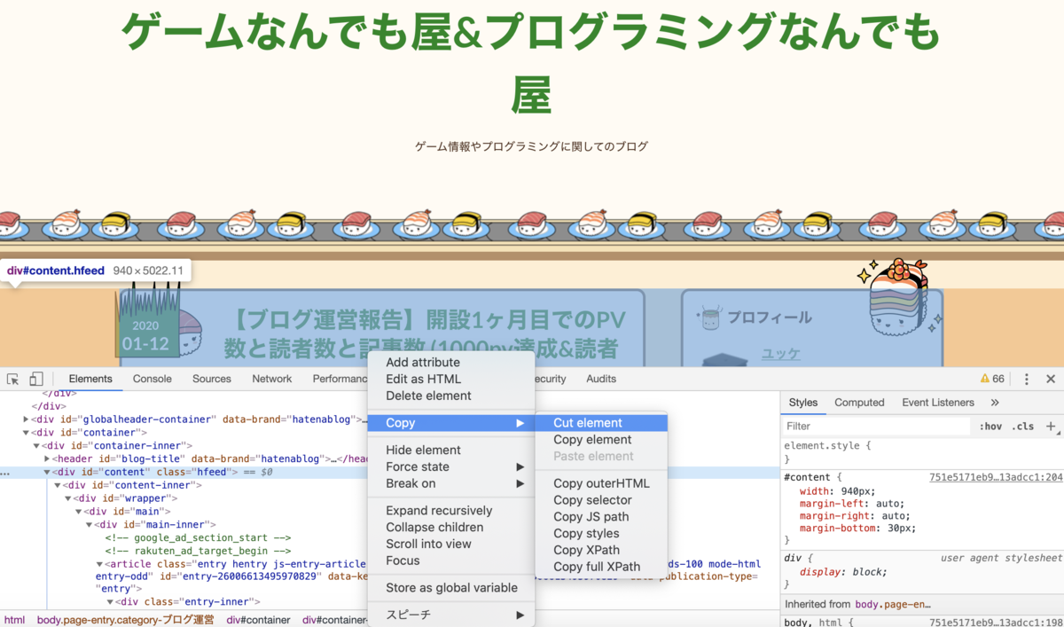This screenshot has height=627, width=1064.
Task: Select Copy outerHTML
Action: [601, 483]
